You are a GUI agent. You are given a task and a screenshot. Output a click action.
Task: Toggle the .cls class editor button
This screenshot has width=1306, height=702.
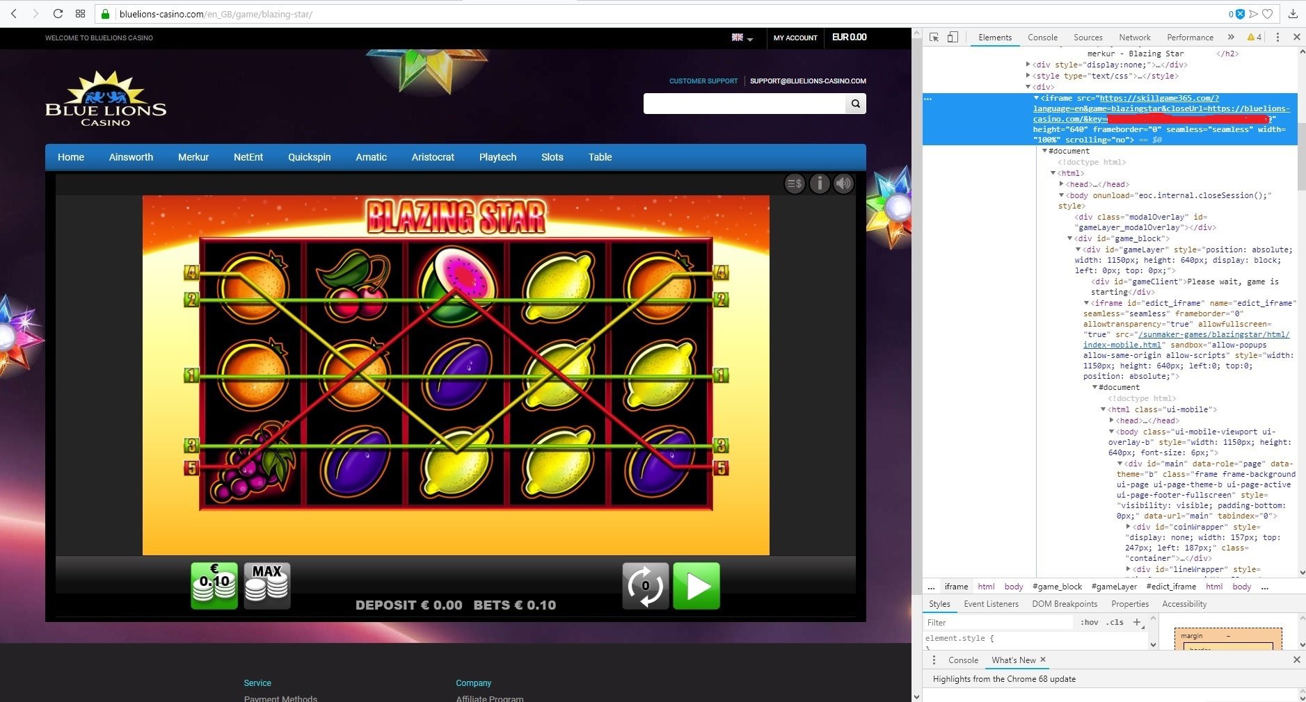click(1116, 622)
